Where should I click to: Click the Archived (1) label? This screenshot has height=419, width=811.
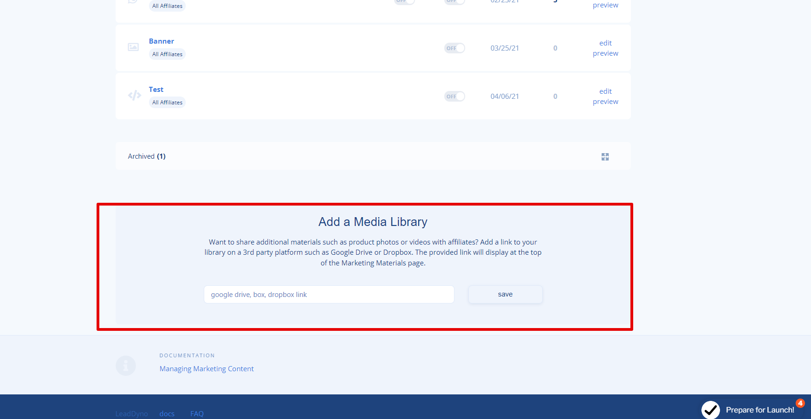pyautogui.click(x=147, y=156)
